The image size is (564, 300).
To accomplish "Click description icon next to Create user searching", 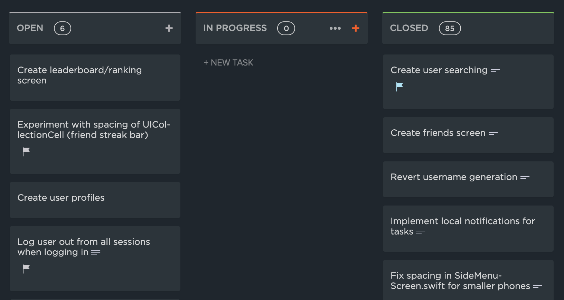I will 495,71.
